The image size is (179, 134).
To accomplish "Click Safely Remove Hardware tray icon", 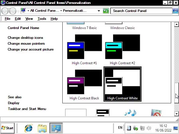I will click(135, 128).
